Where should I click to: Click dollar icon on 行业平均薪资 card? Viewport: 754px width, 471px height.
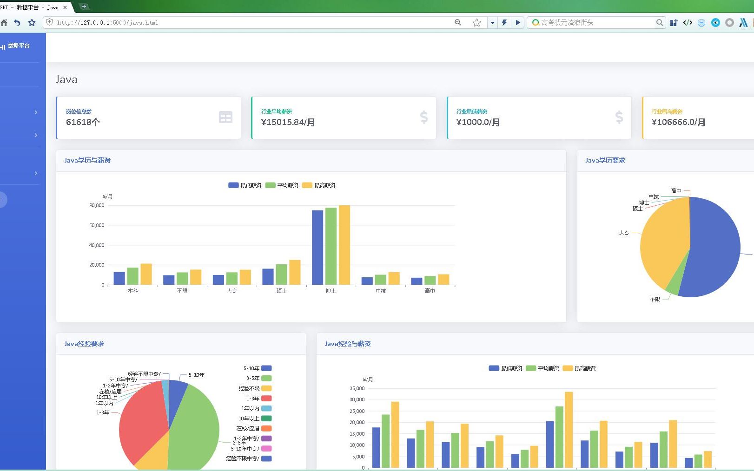coord(424,117)
